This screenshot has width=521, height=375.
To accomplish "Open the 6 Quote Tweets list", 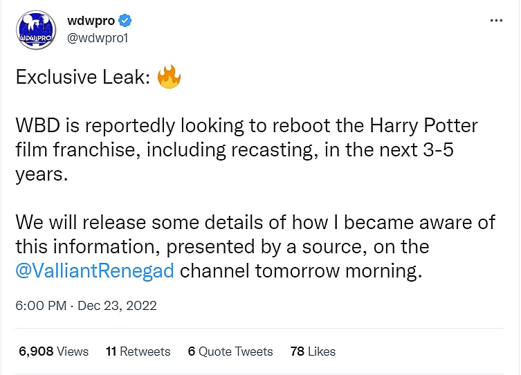I will 230,351.
